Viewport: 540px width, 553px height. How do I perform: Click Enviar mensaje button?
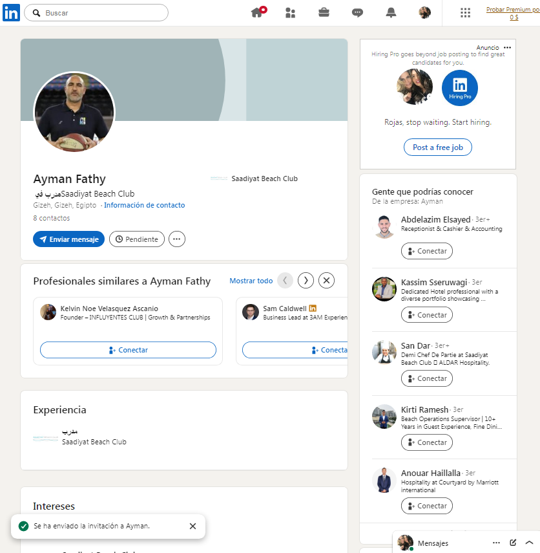click(x=68, y=239)
